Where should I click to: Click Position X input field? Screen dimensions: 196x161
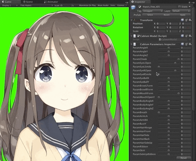(161, 24)
